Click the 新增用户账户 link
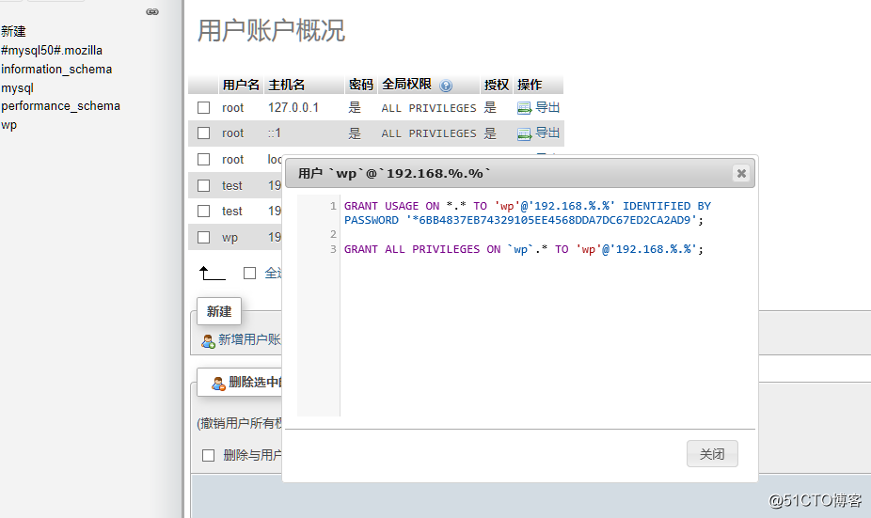 click(249, 339)
